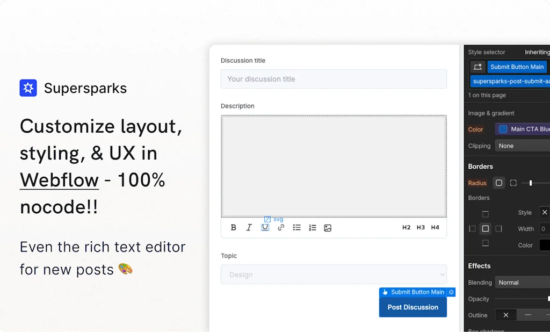Set outline to none with X option
The width and height of the screenshot is (550, 332).
pos(505,315)
